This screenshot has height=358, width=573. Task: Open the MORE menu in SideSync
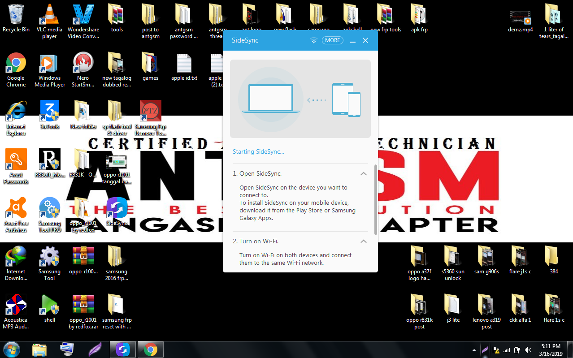(x=333, y=40)
